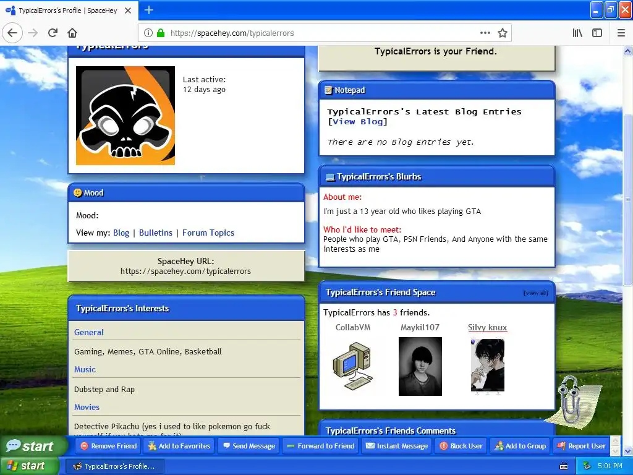Open the Forum Topics link
The height and width of the screenshot is (475, 633).
pyautogui.click(x=208, y=233)
